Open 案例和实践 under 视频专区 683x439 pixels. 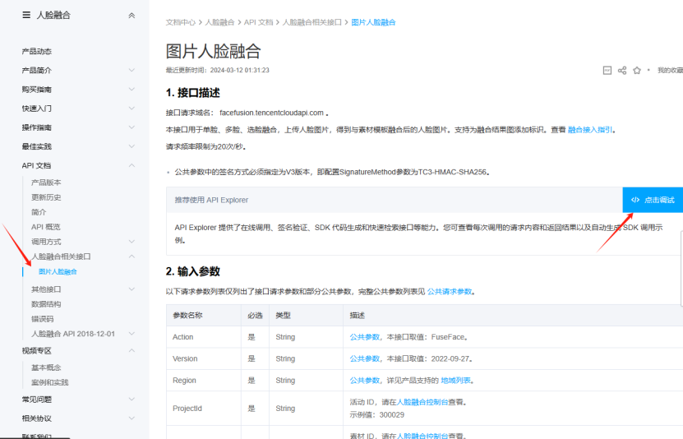(49, 382)
